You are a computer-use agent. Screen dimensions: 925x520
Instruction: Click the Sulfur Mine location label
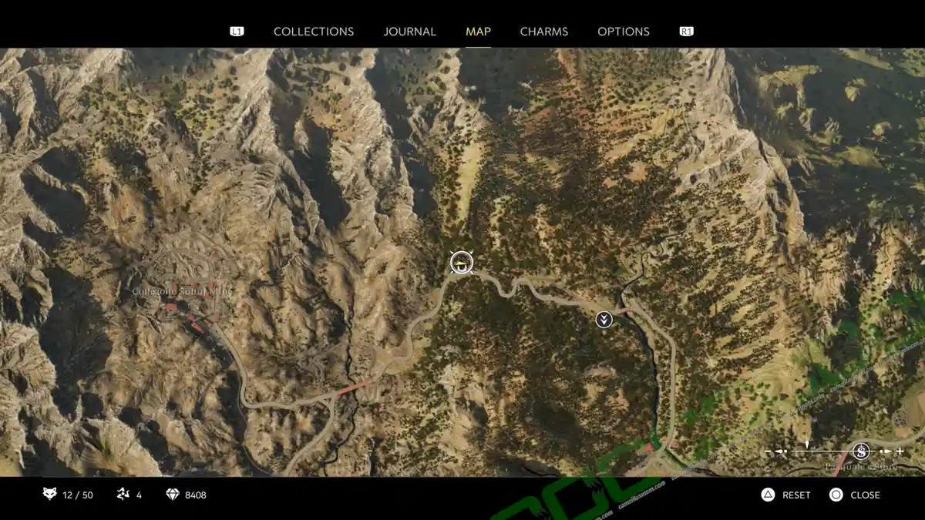[181, 291]
